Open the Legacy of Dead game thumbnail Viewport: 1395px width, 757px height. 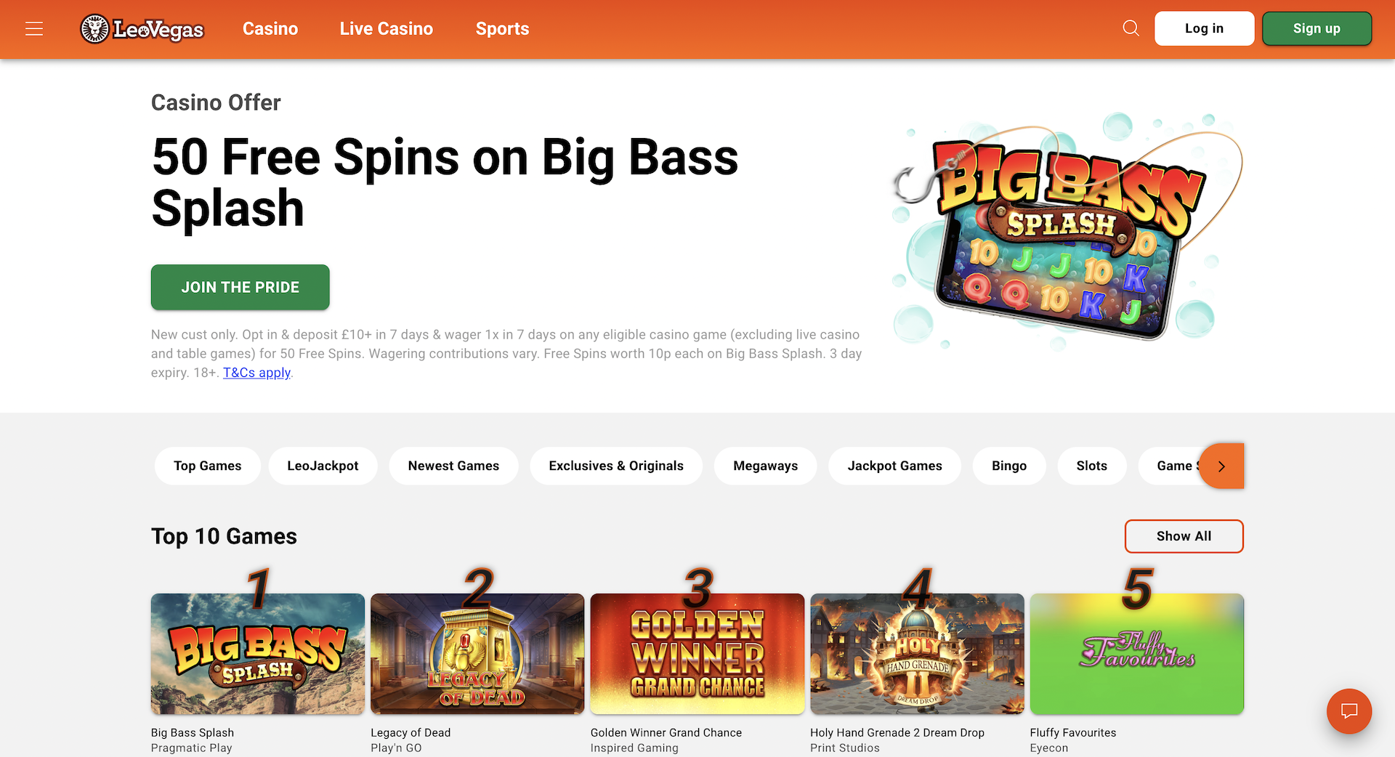(x=477, y=654)
